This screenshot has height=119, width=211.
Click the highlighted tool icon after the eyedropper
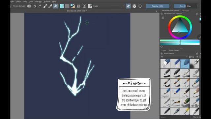(x=55, y=6)
